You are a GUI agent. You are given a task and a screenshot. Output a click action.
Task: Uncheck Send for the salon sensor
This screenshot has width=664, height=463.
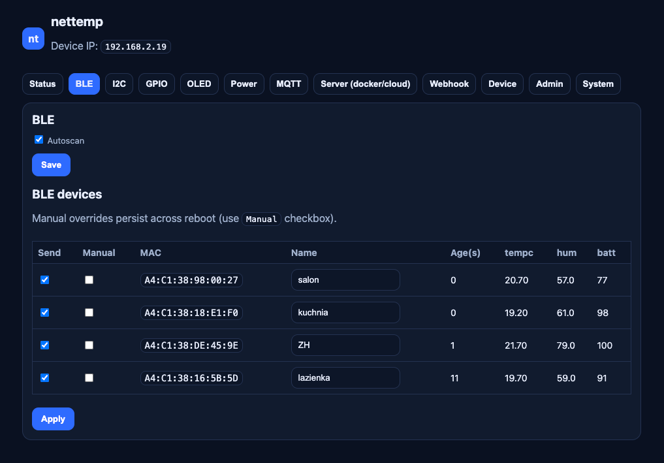45,279
